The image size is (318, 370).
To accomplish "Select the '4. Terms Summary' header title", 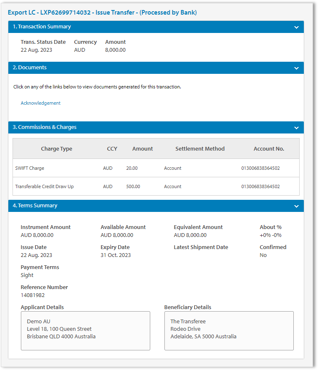I will (35, 206).
